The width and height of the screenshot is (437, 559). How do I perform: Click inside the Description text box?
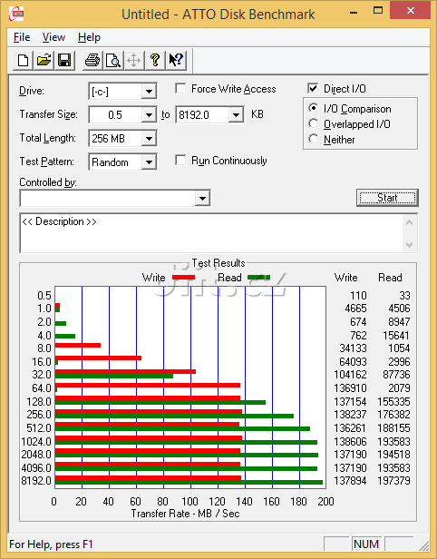pos(212,233)
